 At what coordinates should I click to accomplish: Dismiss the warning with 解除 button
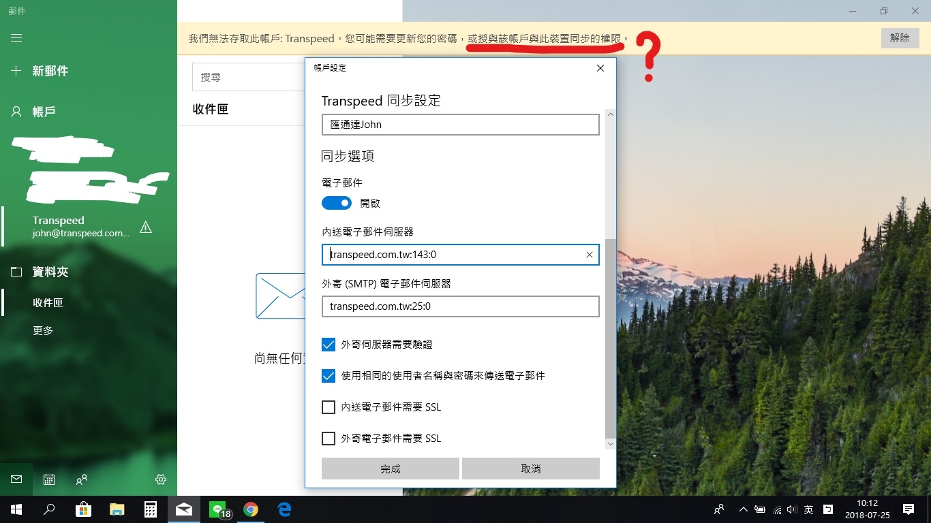[x=900, y=38]
